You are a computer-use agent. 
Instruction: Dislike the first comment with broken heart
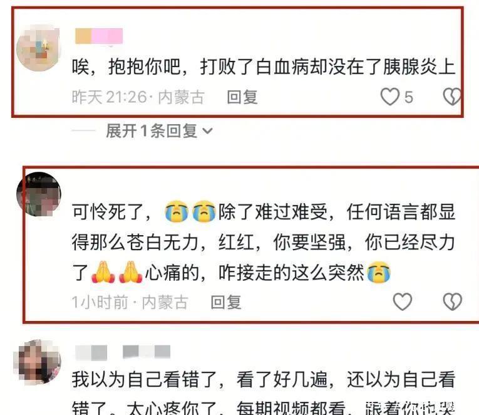coord(452,97)
